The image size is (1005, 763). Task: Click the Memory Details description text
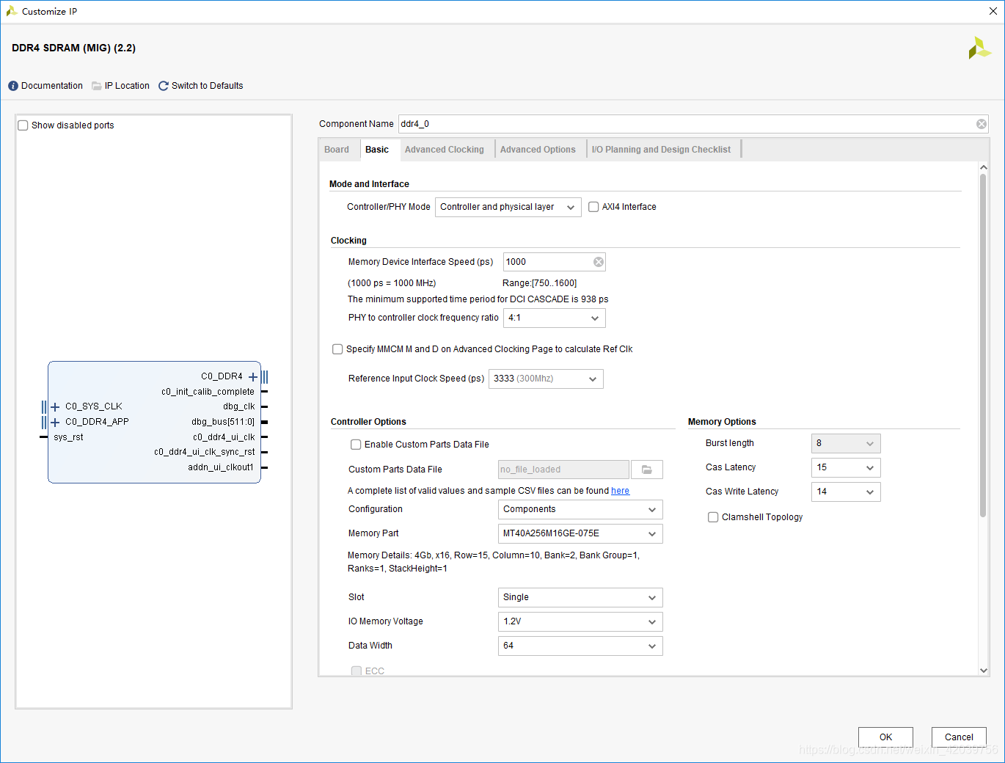tap(493, 562)
